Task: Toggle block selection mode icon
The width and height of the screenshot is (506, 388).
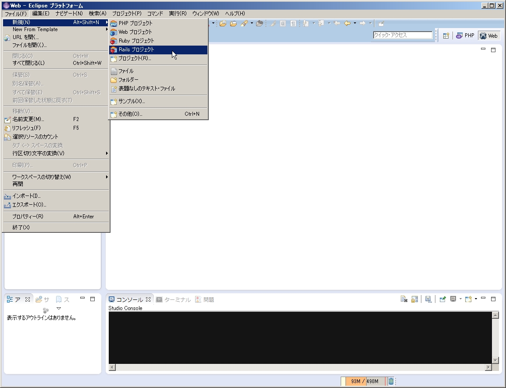Action: tap(283, 23)
